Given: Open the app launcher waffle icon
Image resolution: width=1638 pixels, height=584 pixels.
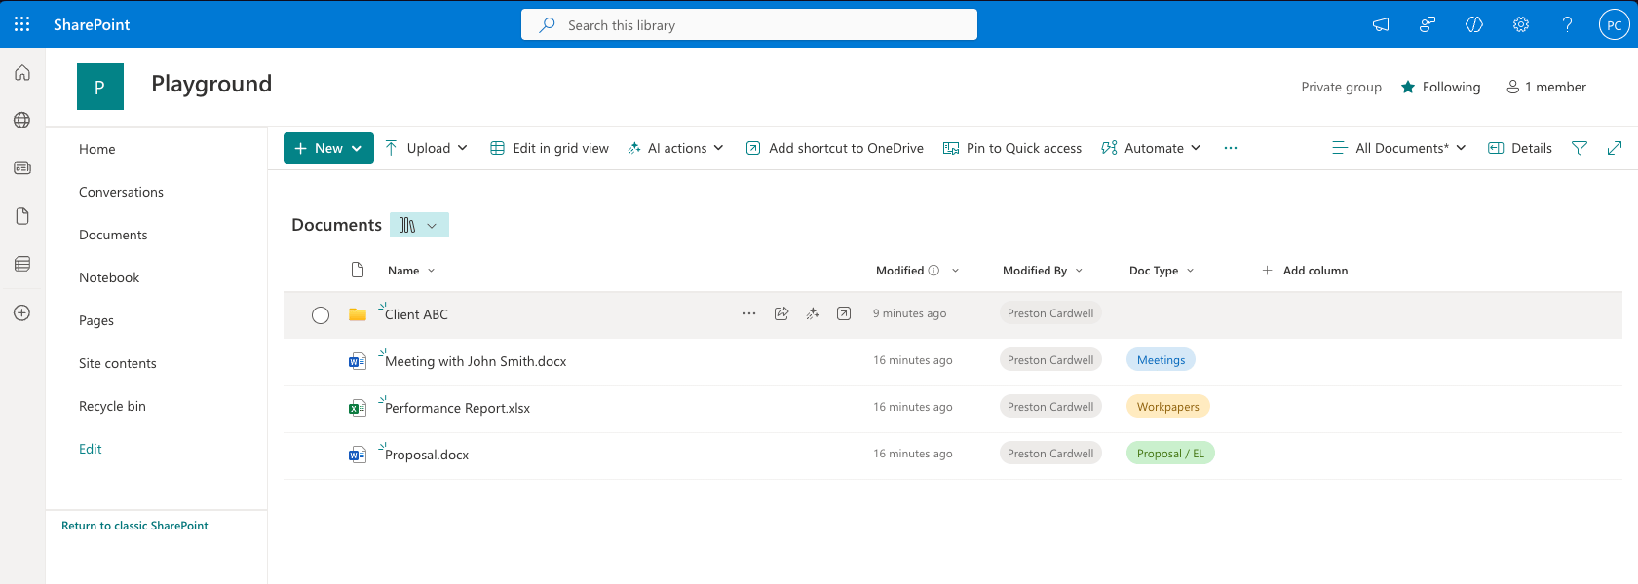Looking at the screenshot, I should pos(22,24).
